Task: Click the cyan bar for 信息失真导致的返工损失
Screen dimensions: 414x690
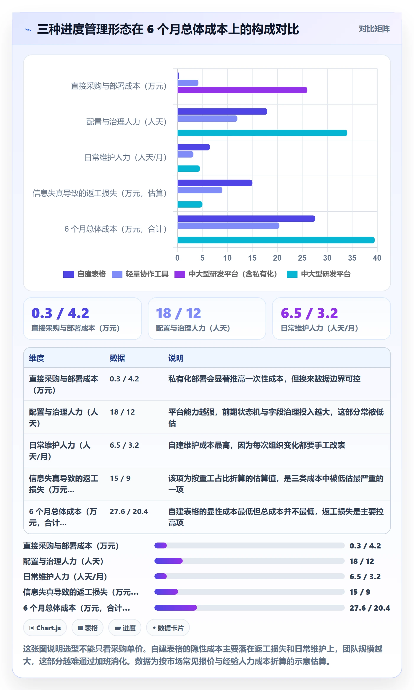Action: click(190, 204)
